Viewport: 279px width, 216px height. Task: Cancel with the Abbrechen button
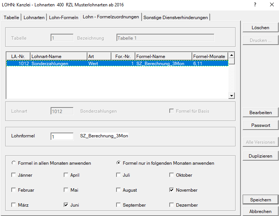261,212
